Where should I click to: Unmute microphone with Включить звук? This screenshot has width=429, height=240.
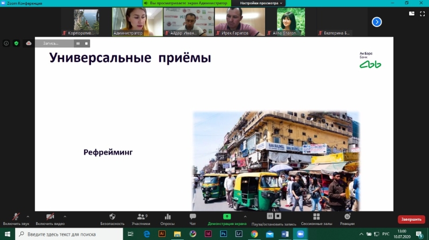pos(16,217)
